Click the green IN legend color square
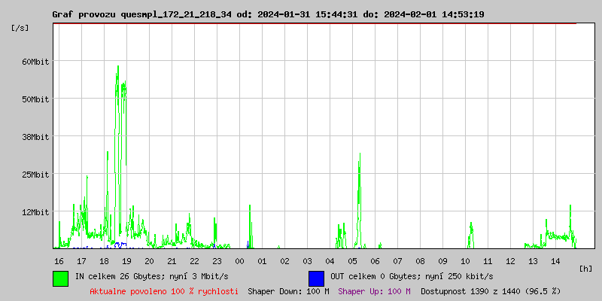Screen dimensions: 602x301 [x=60, y=278]
